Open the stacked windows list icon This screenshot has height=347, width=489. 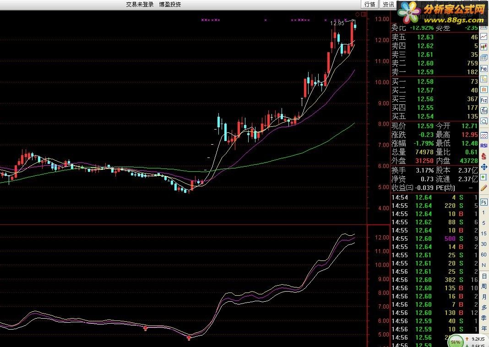[x=484, y=58]
